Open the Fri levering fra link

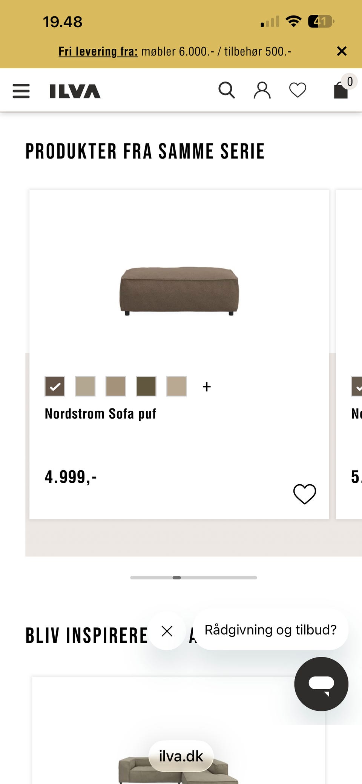(98, 51)
